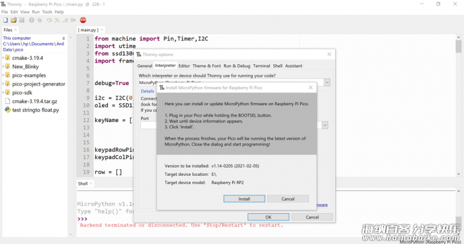Click the test stringto float.py Python icon
Screen dimensions: 464x244
pyautogui.click(x=8, y=110)
